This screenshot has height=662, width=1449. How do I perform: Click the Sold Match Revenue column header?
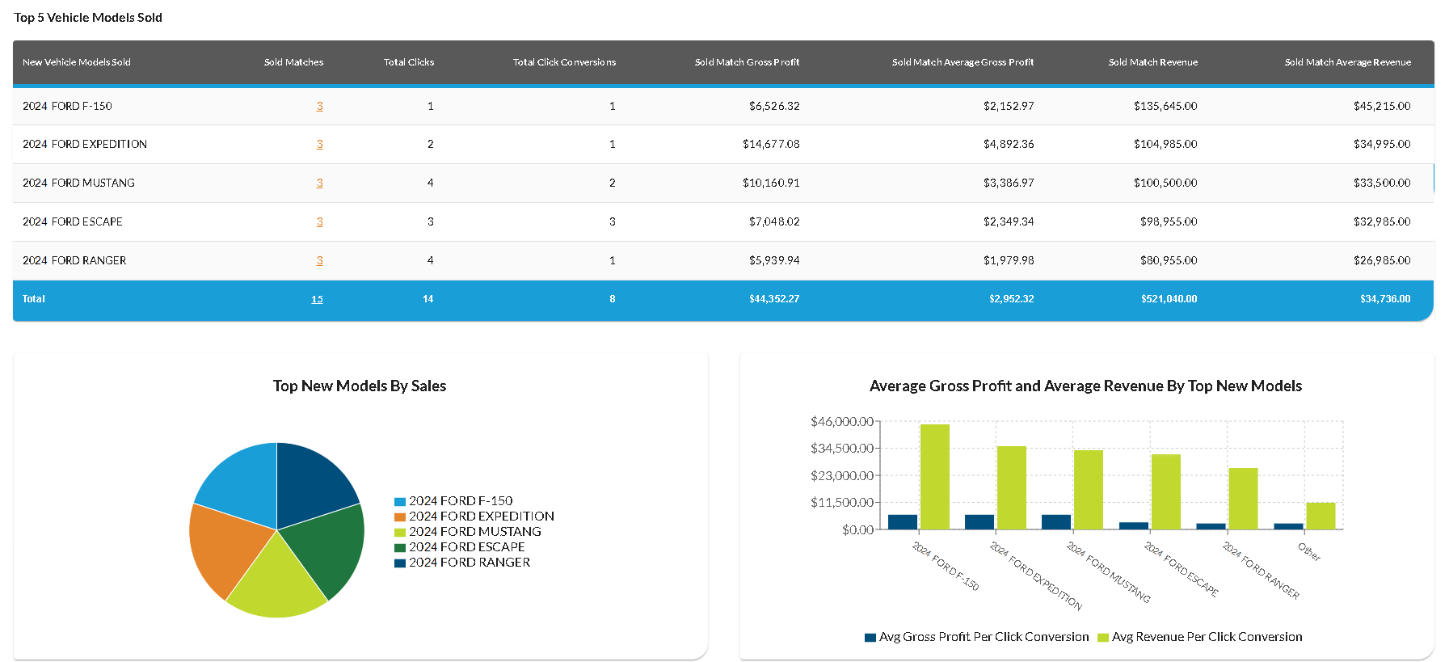(x=1152, y=62)
